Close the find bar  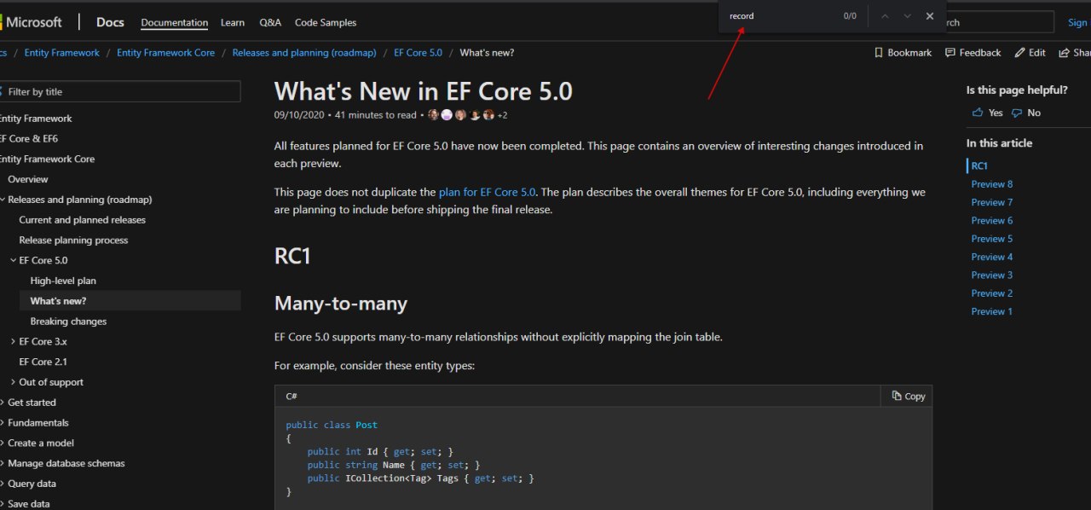[930, 16]
